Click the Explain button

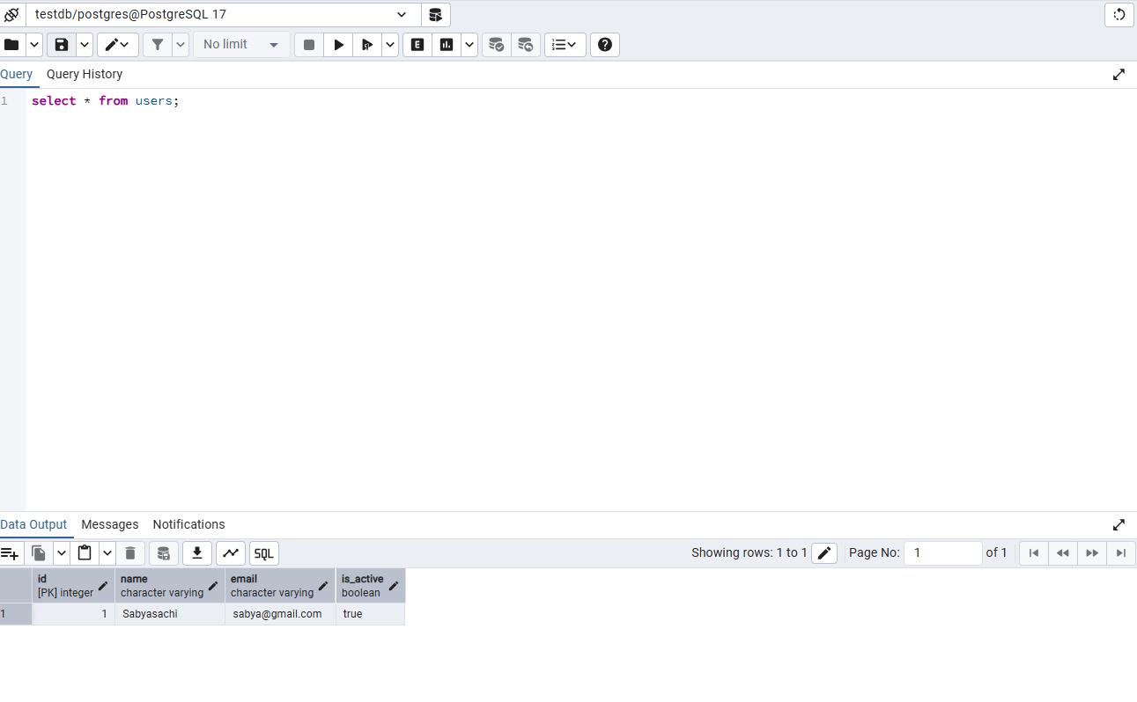click(417, 45)
